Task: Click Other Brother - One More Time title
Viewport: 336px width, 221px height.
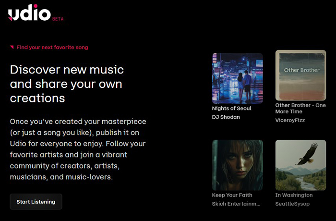Action: [x=300, y=109]
